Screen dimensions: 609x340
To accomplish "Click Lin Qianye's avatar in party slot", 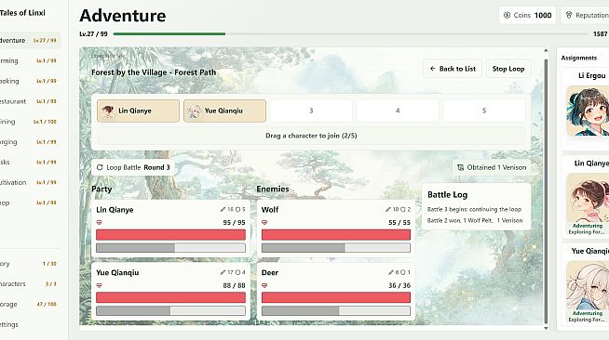I will pos(108,111).
